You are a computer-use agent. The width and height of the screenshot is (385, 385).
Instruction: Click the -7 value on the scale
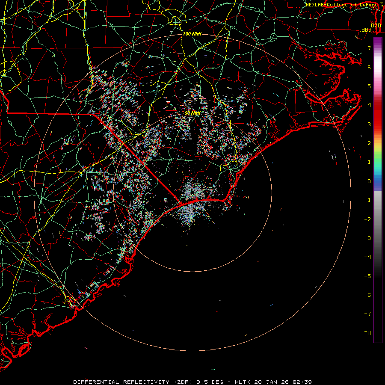tap(367, 314)
